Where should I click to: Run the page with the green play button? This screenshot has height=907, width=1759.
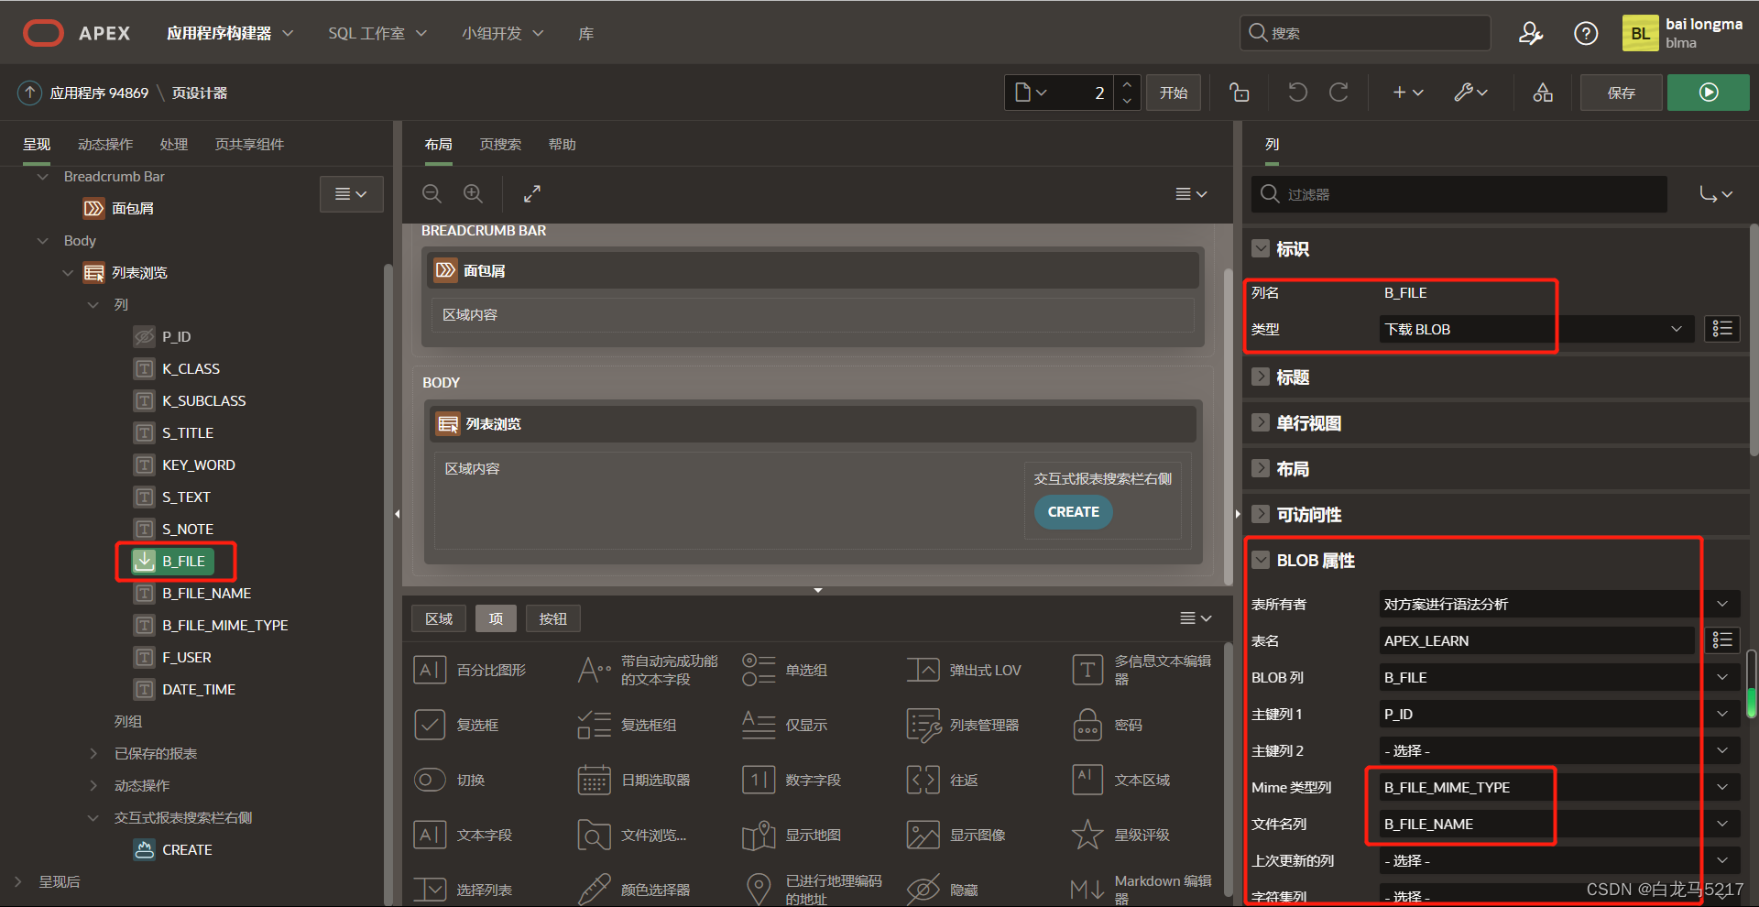(x=1709, y=93)
